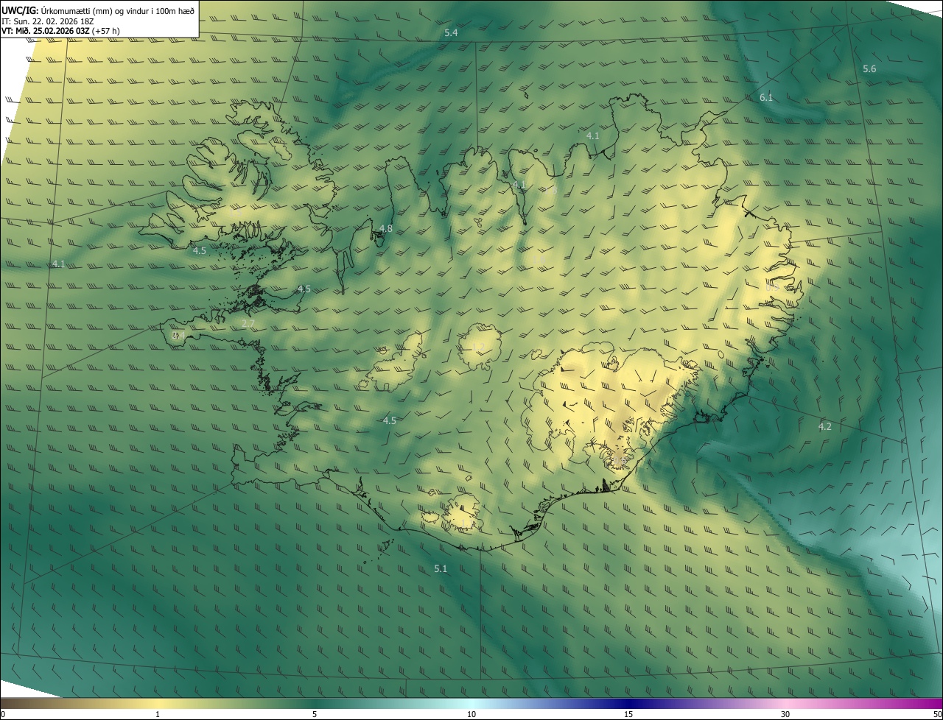Viewport: 943px width, 720px height.
Task: Click the 1.2 value label on the glacier
Action: tap(478, 347)
